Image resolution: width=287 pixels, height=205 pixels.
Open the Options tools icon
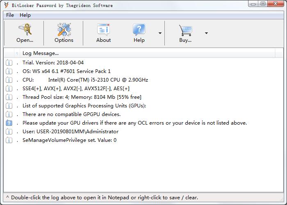click(64, 30)
